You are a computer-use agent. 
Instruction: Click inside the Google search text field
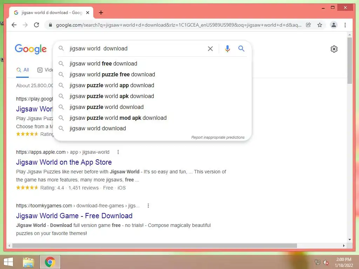pyautogui.click(x=136, y=48)
